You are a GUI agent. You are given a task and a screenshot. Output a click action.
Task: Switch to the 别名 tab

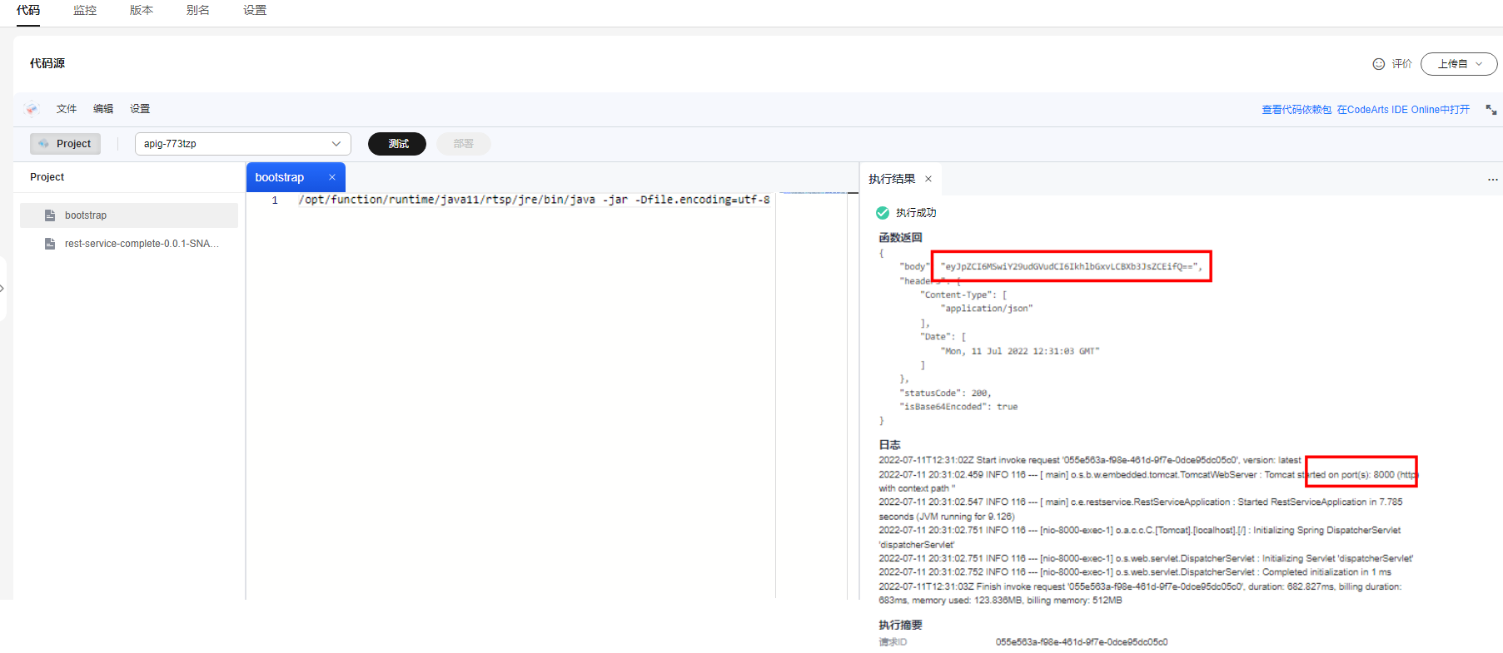[x=198, y=11]
